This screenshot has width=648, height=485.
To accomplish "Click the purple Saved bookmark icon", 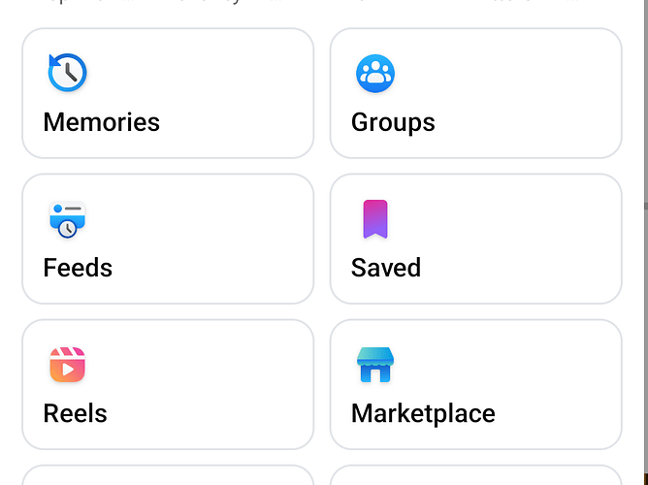I will (x=374, y=219).
